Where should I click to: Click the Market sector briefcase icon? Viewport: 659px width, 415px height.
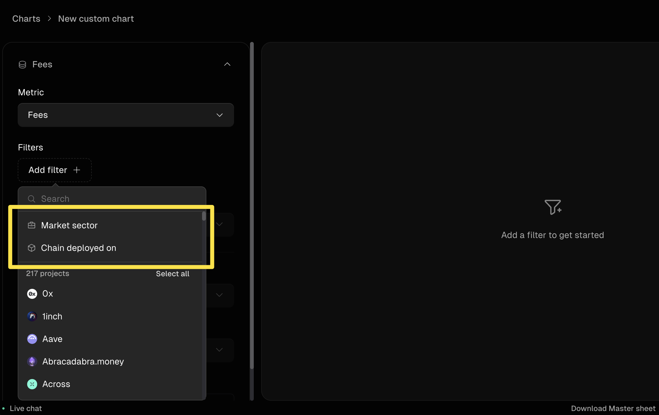click(x=31, y=225)
